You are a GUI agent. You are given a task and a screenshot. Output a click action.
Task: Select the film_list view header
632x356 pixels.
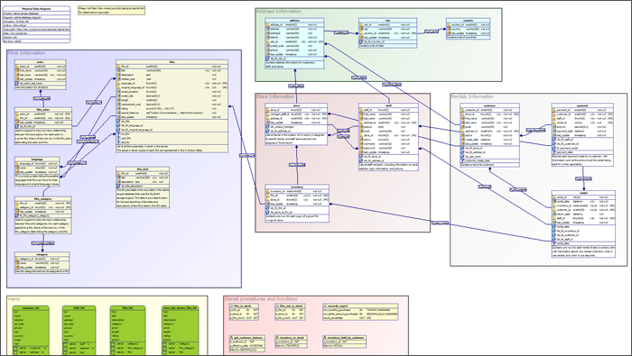click(128, 308)
